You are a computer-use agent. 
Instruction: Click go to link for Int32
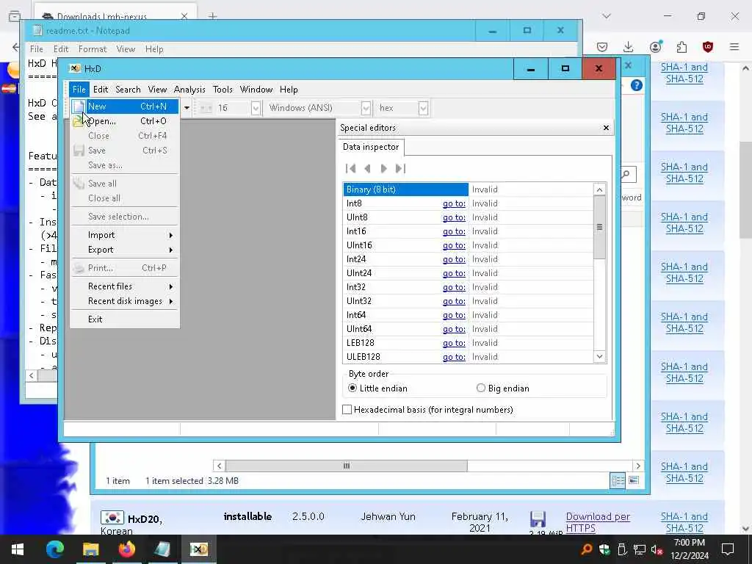tap(454, 287)
